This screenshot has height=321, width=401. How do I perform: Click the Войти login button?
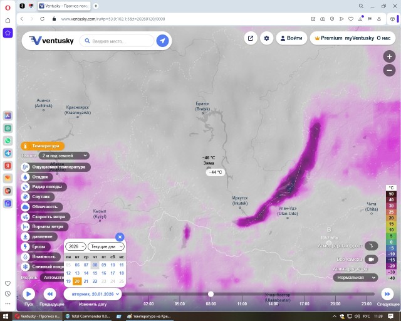coord(291,38)
